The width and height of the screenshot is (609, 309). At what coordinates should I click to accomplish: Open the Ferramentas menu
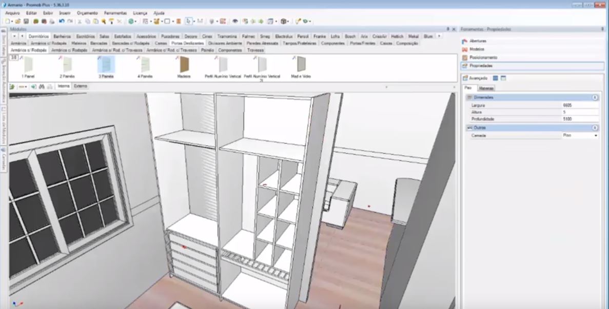pos(114,13)
